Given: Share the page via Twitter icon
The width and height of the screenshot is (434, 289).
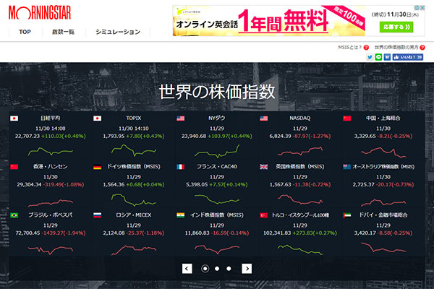Looking at the screenshot, I should [370, 57].
